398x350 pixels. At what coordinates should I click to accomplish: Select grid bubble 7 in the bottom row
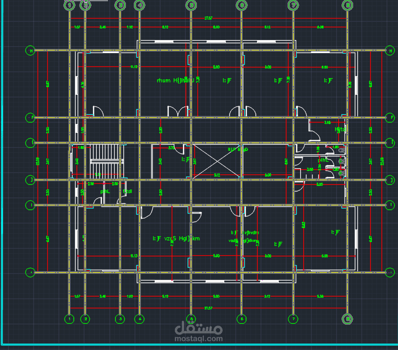click(x=294, y=319)
